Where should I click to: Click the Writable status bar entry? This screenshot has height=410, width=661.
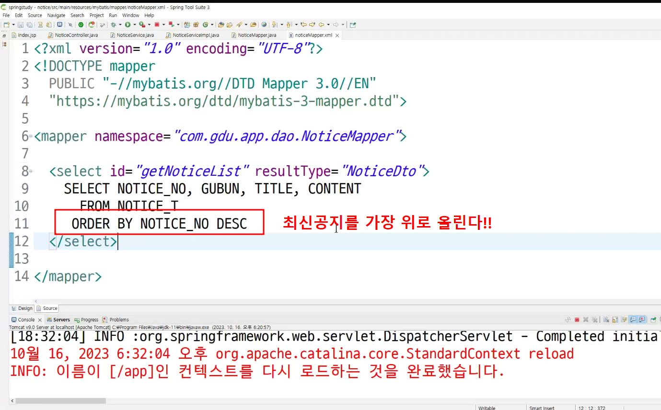coord(487,408)
